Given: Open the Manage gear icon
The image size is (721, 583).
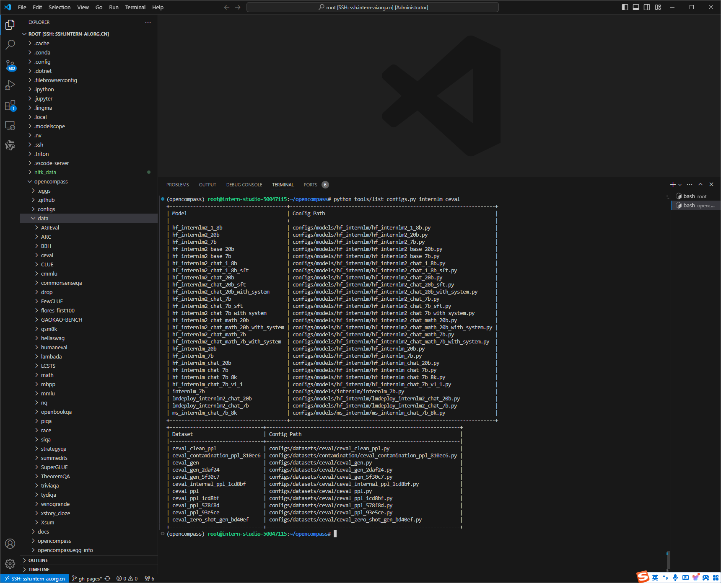Looking at the screenshot, I should tap(10, 564).
